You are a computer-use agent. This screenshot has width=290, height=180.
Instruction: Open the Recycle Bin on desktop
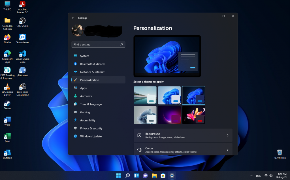[280, 153]
